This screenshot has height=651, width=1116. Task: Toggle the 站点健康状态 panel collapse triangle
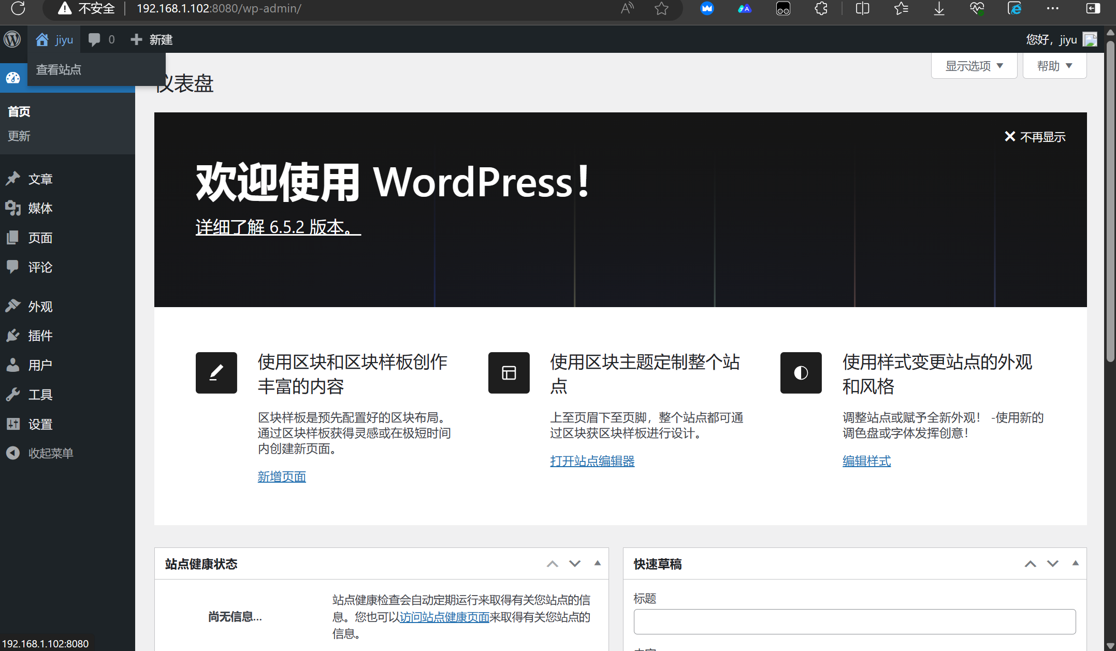point(597,563)
